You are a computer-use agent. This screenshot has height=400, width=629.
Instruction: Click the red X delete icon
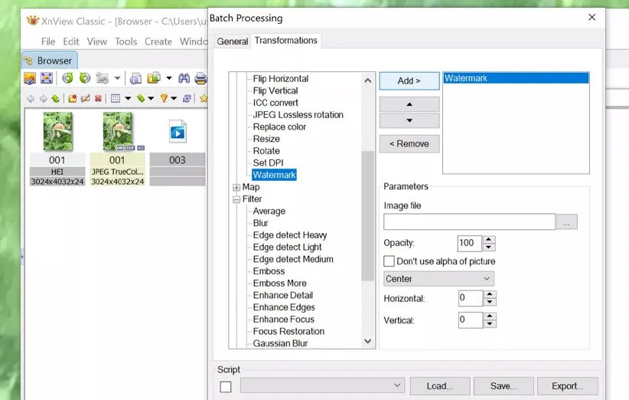click(x=97, y=98)
